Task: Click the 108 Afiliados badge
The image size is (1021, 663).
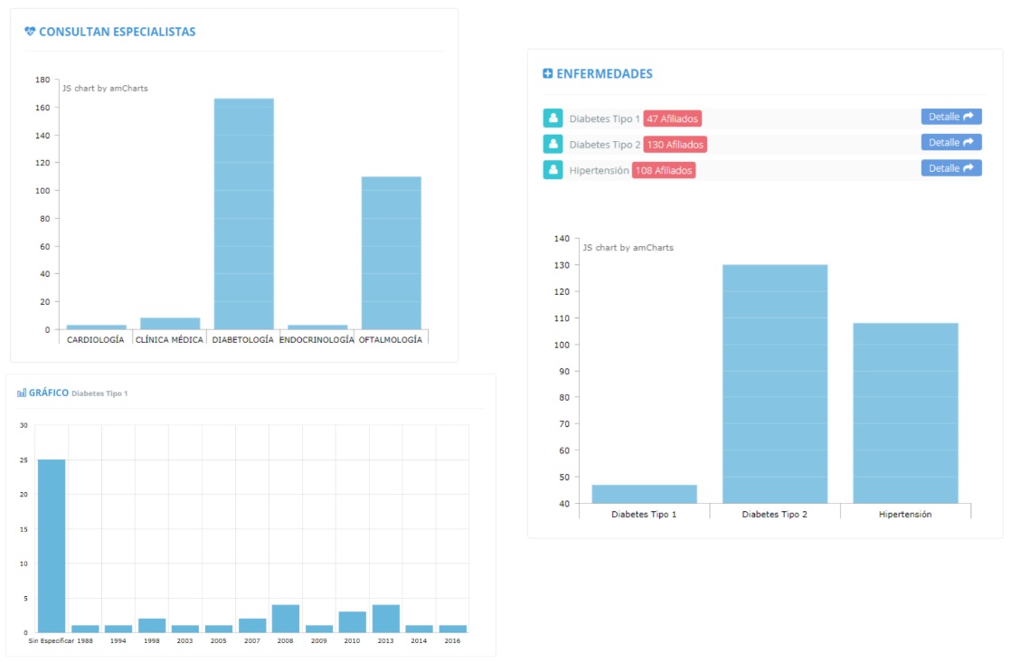Action: pyautogui.click(x=663, y=170)
